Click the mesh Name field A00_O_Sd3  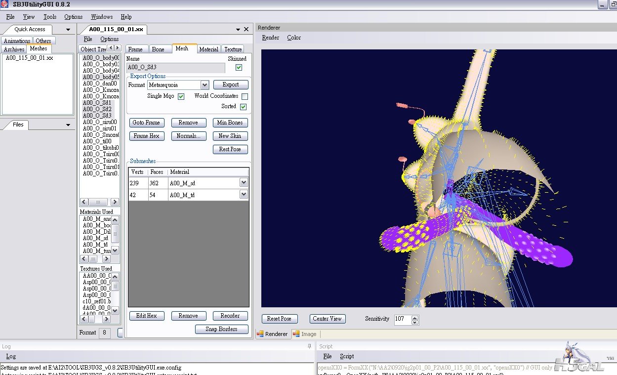click(176, 67)
